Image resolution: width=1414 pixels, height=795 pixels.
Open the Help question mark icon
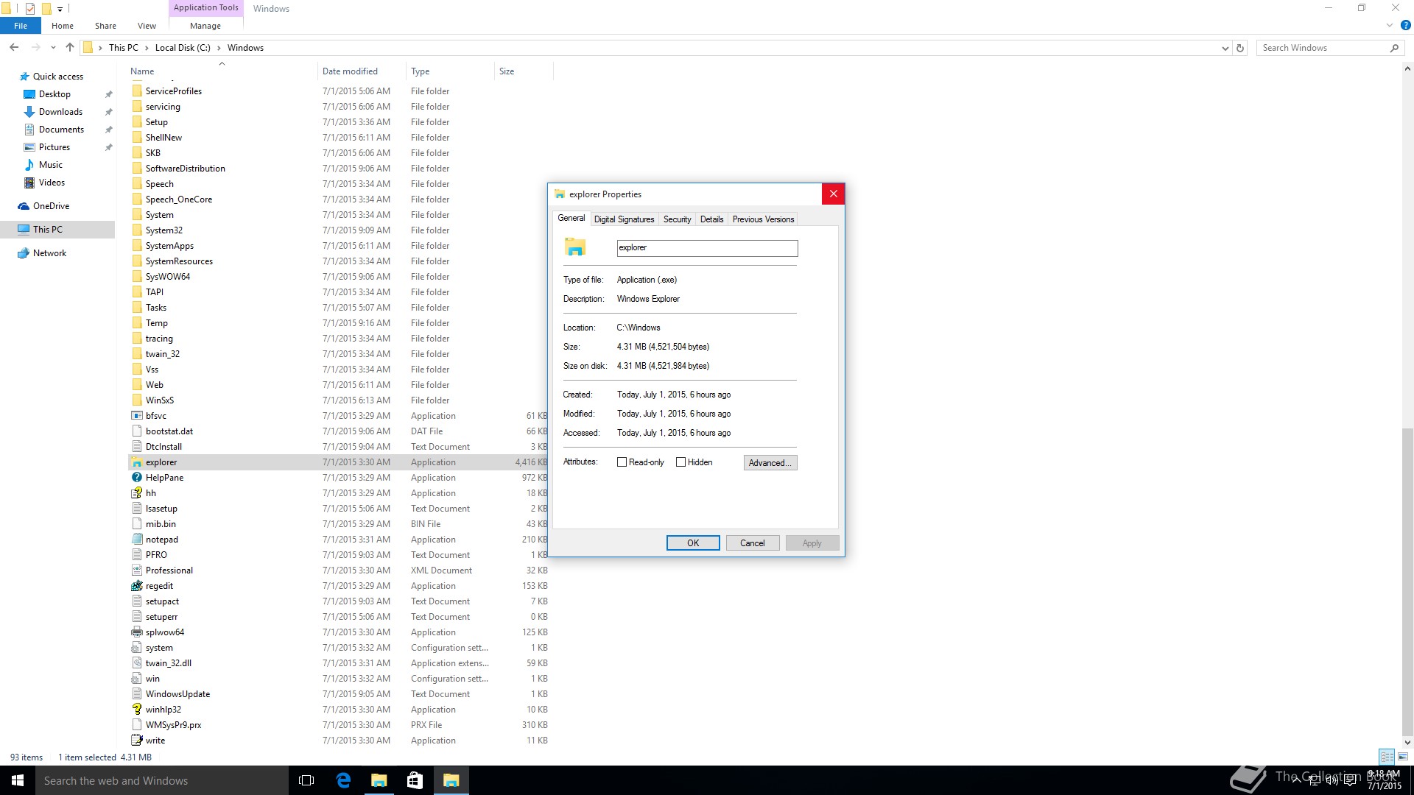1405,25
